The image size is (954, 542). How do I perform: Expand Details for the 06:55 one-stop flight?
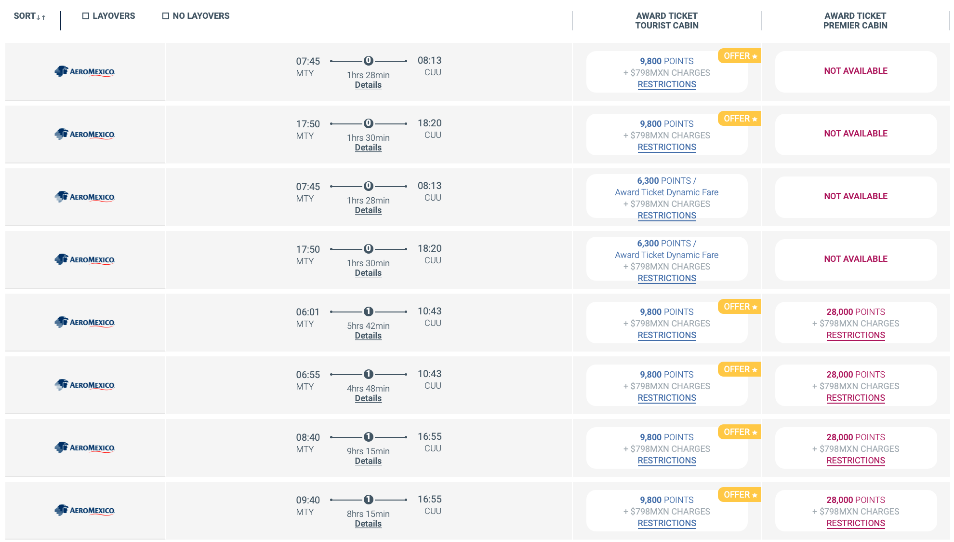(x=369, y=398)
